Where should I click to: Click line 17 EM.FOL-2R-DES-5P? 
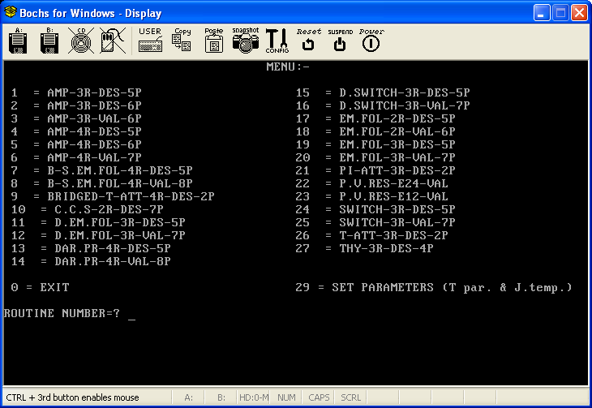tap(375, 118)
